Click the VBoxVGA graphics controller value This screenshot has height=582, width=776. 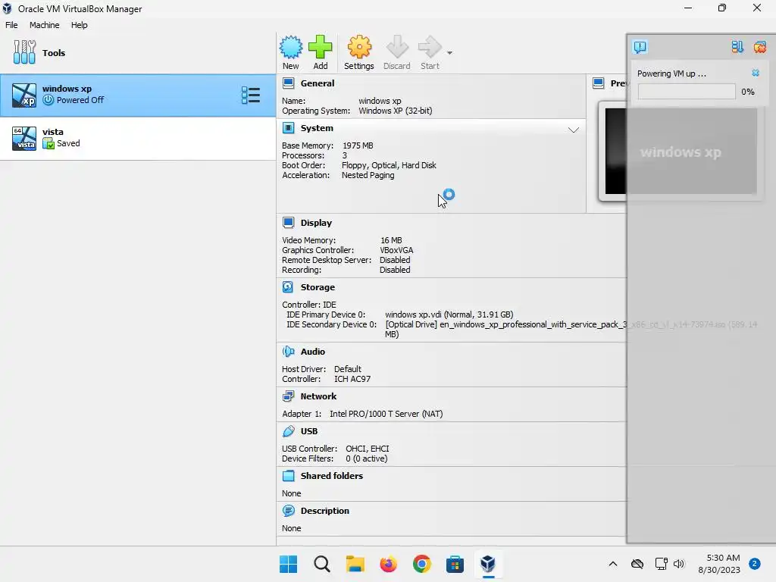(396, 250)
